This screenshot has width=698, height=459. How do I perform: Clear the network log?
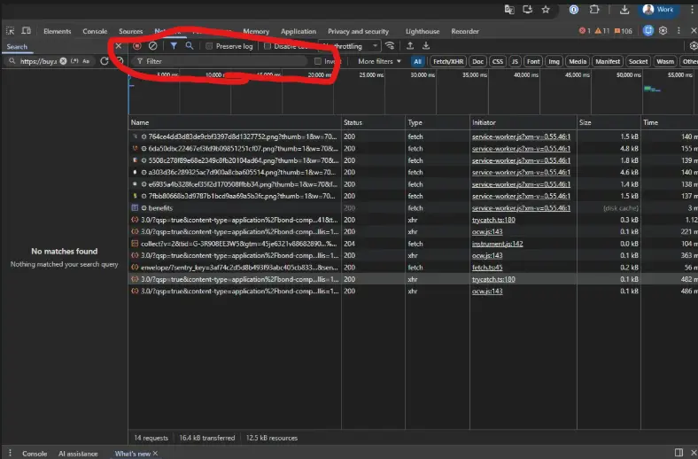pyautogui.click(x=152, y=46)
